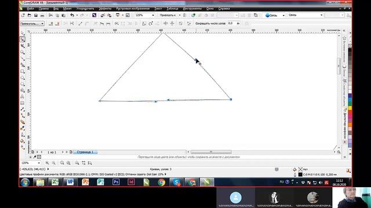Screen dimensions: 371x208
Task: Select the Crop tool in the toolbox
Action: (x=23, y=46)
